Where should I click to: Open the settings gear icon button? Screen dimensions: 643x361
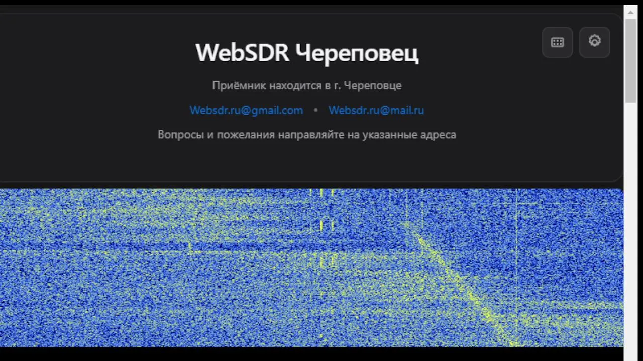coord(595,42)
